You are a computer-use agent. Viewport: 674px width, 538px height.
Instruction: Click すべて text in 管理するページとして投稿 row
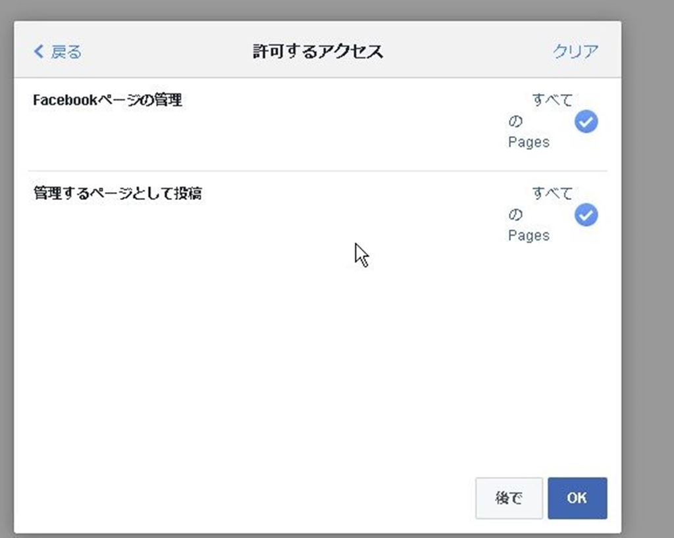pyautogui.click(x=552, y=194)
